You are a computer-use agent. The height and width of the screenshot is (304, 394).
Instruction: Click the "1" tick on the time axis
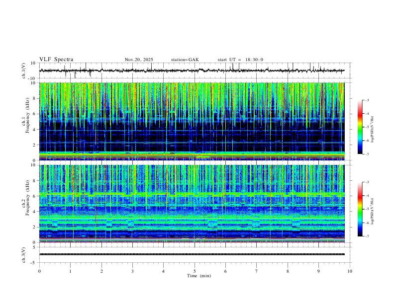point(70,271)
